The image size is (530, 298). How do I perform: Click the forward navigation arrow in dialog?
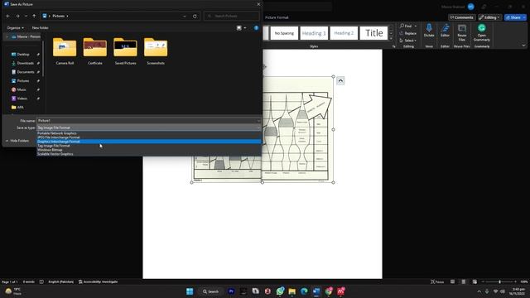click(17, 16)
